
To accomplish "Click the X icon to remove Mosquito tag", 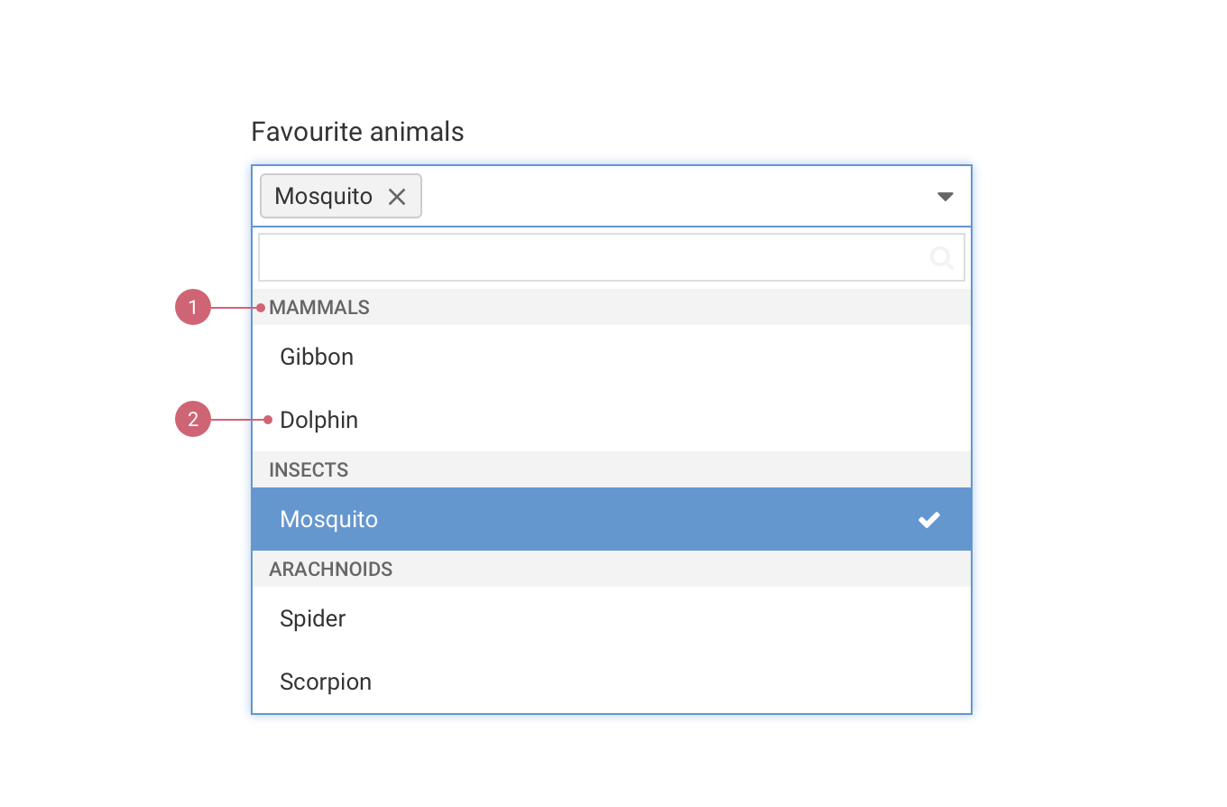I will [397, 196].
